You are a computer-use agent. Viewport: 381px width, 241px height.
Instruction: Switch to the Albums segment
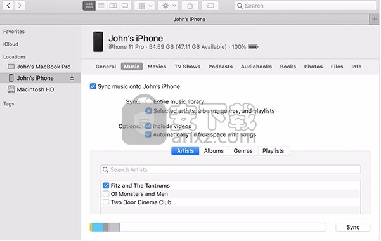click(x=214, y=151)
